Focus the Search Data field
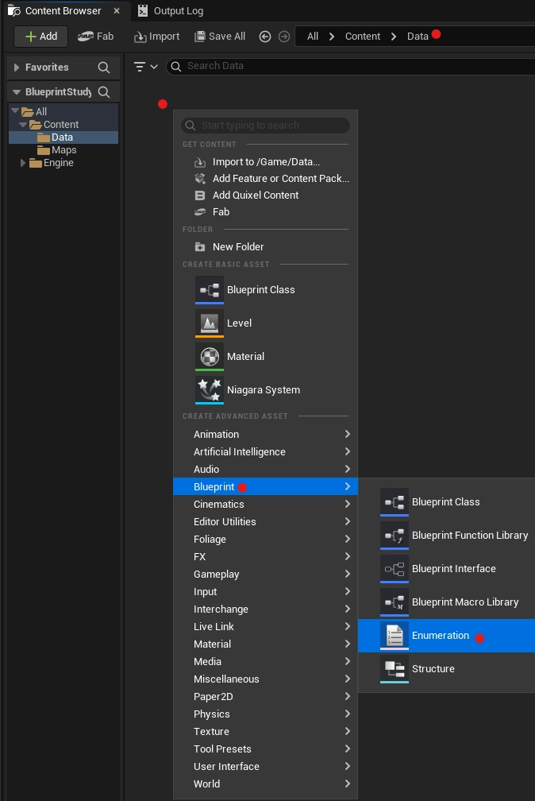535x801 pixels. coord(352,66)
